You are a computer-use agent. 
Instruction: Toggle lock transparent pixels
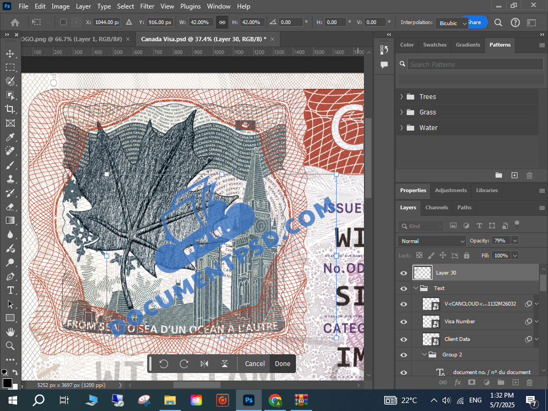(x=420, y=255)
